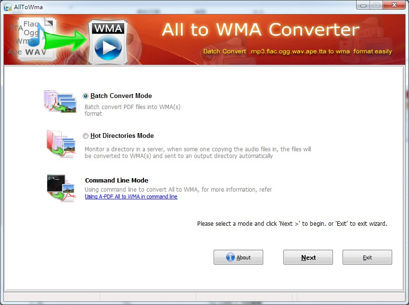Close the AllToWma window
The width and height of the screenshot is (409, 305).
click(x=394, y=5)
